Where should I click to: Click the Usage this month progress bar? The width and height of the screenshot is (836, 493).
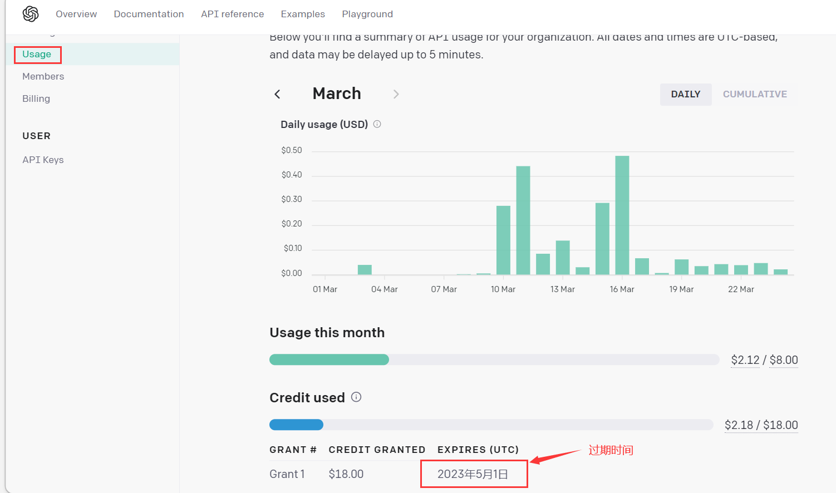(x=494, y=359)
